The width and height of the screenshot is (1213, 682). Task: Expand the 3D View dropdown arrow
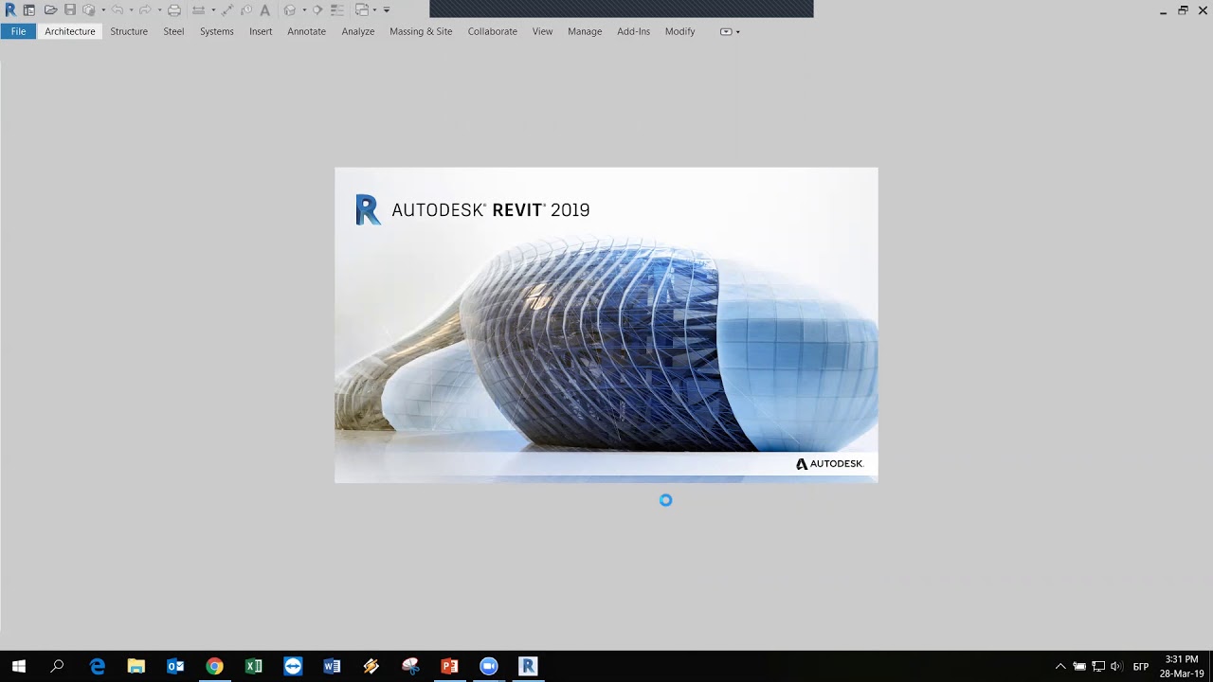[304, 9]
